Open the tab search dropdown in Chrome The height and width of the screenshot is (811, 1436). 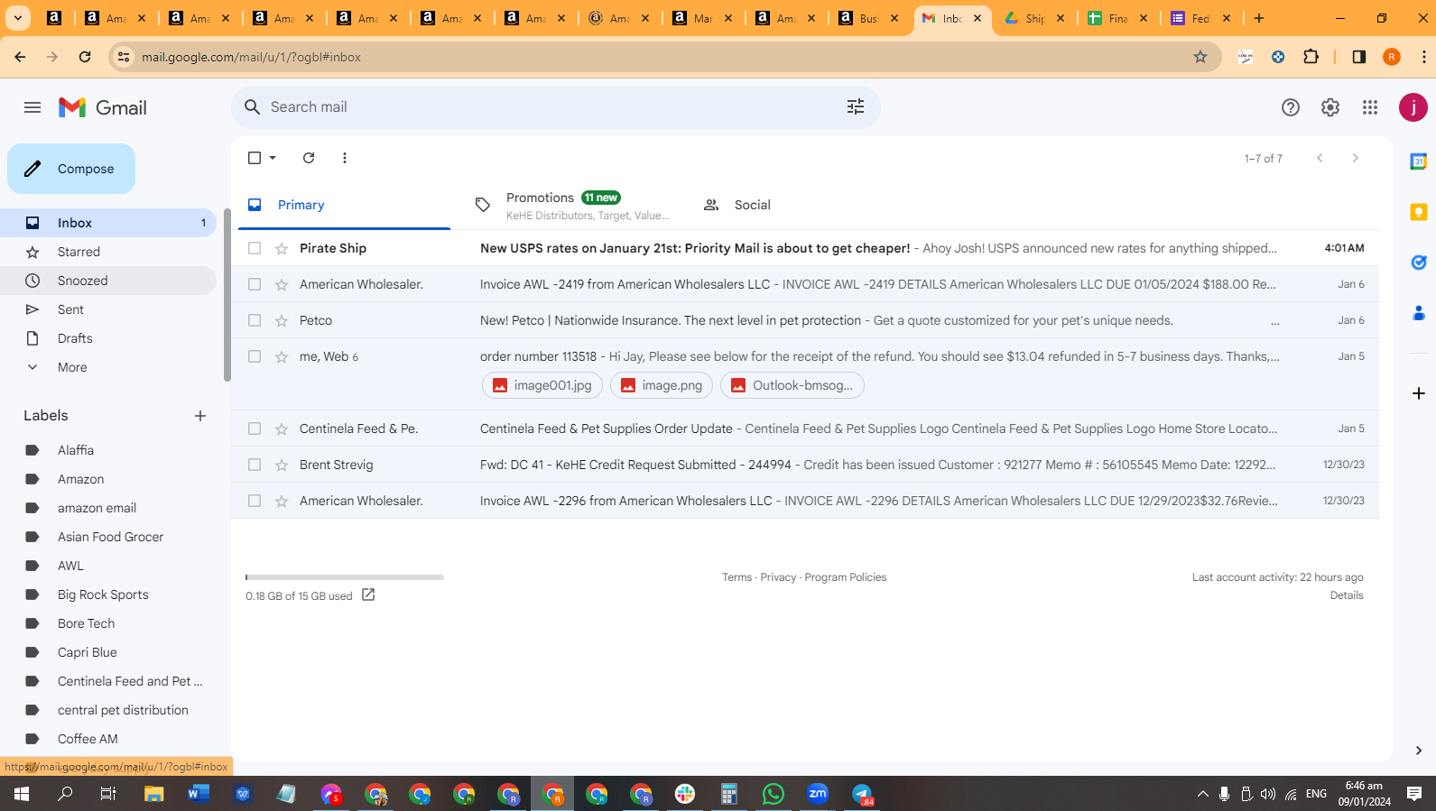18,18
